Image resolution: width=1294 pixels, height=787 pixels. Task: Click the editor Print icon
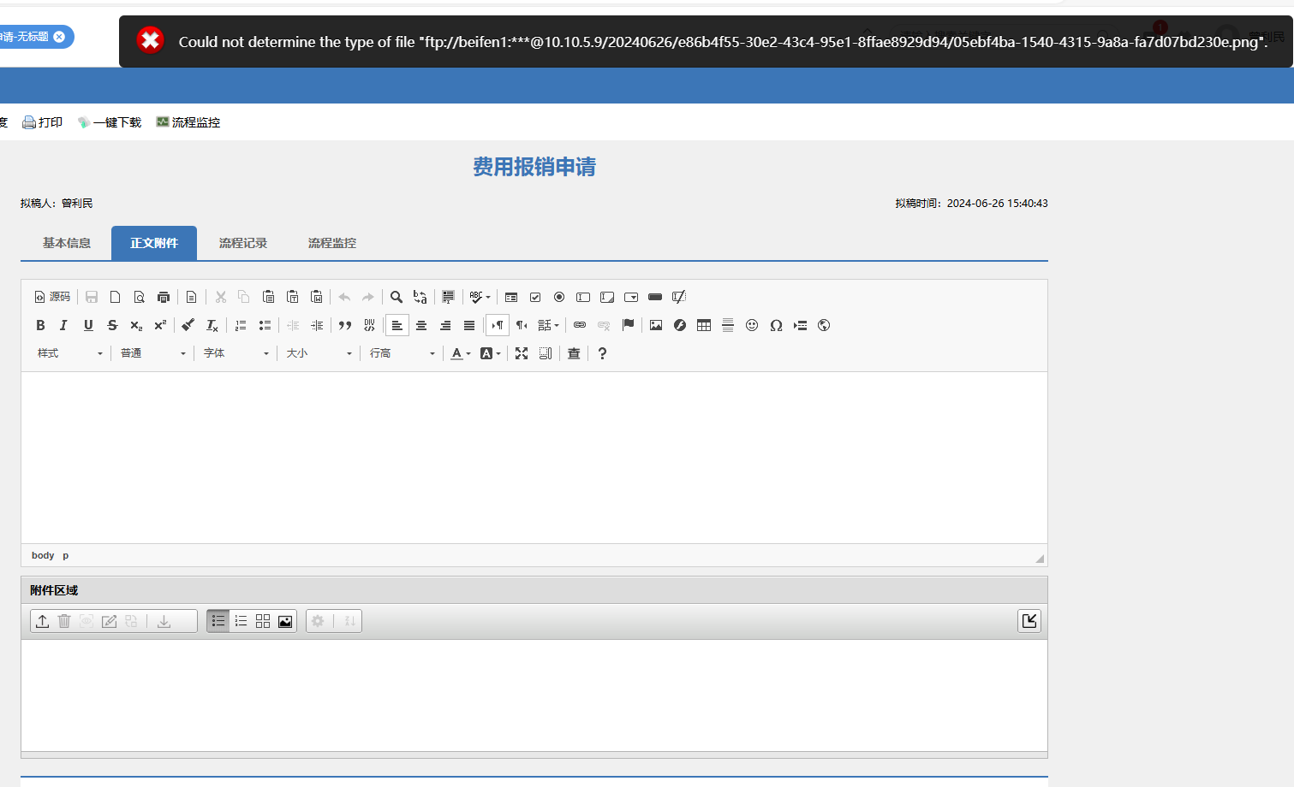tap(164, 297)
